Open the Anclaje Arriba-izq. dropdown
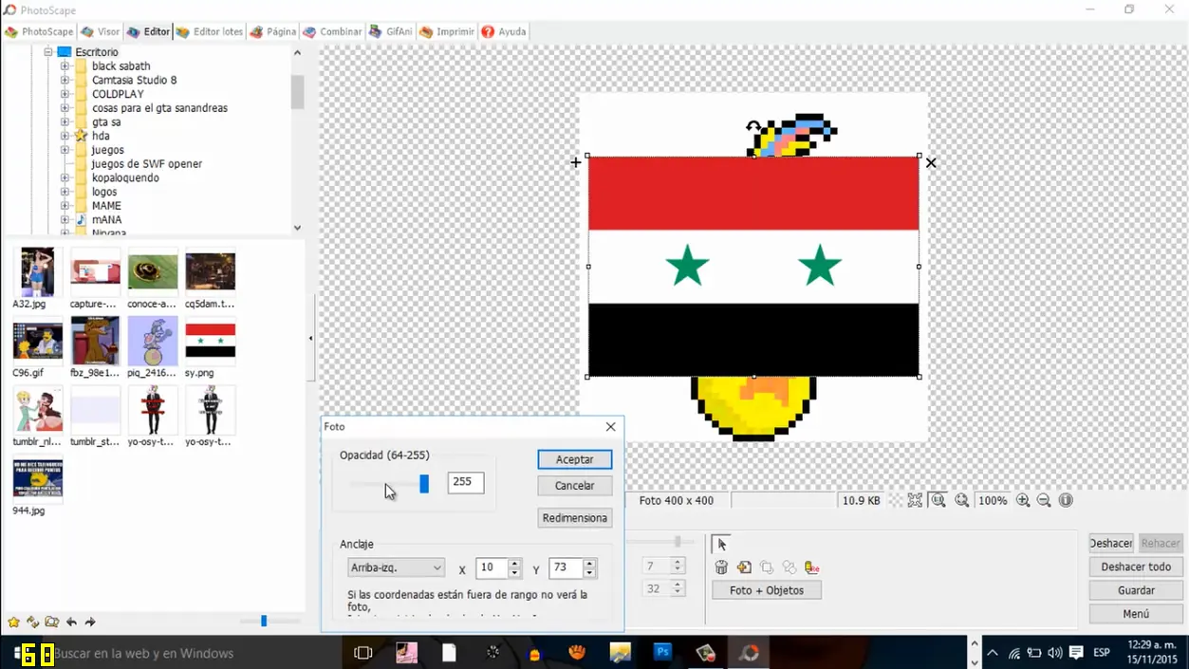The image size is (1189, 669). point(396,567)
